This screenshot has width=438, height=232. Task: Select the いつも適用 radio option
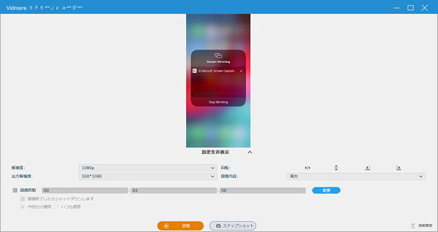point(56,207)
